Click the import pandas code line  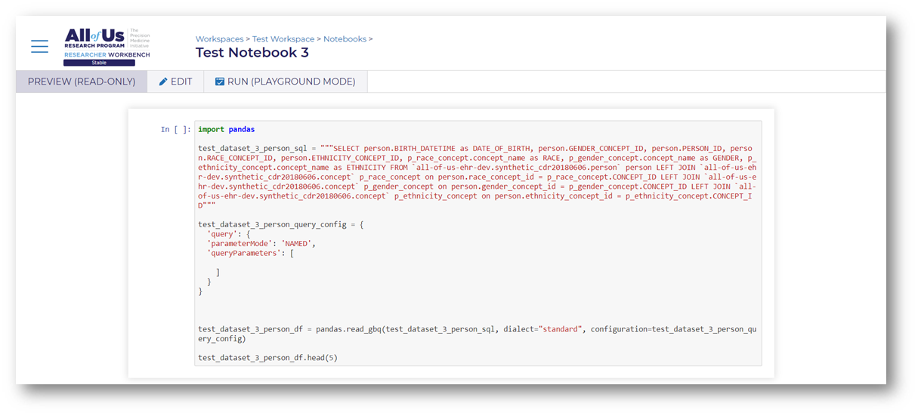[227, 129]
